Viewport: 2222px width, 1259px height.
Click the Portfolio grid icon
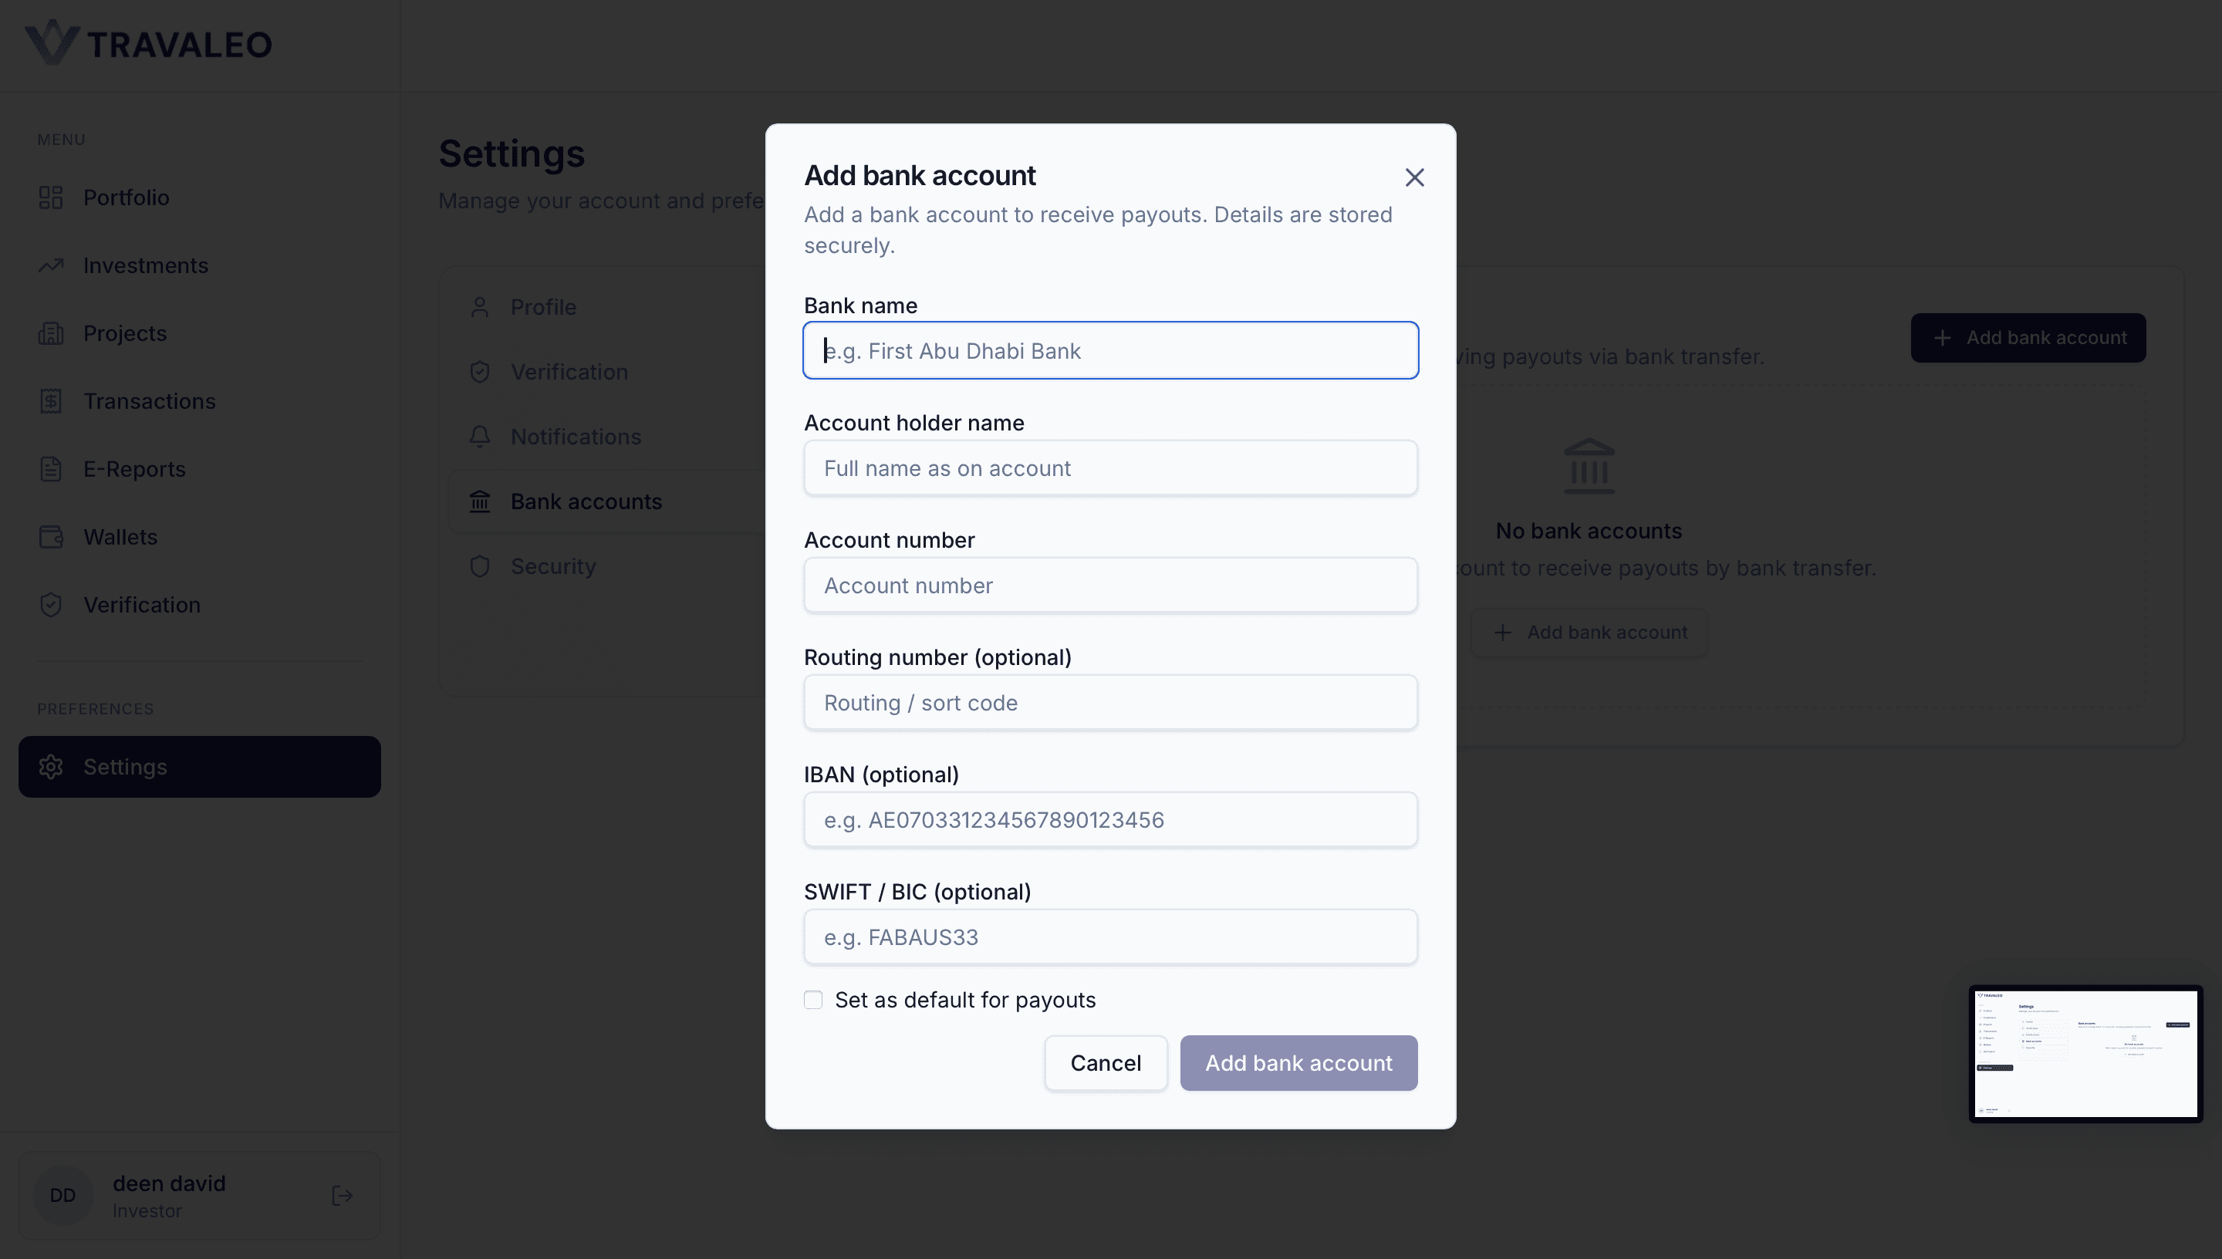tap(51, 197)
